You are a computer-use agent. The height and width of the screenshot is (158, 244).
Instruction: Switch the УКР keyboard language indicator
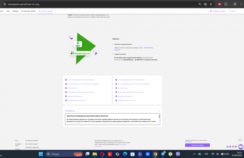206,154
